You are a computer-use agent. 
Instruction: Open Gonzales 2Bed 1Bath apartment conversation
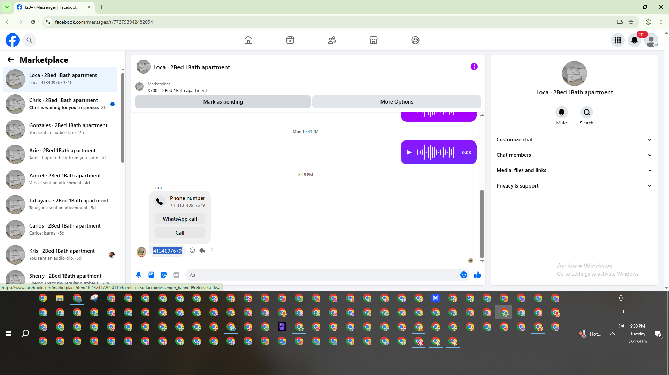point(60,129)
